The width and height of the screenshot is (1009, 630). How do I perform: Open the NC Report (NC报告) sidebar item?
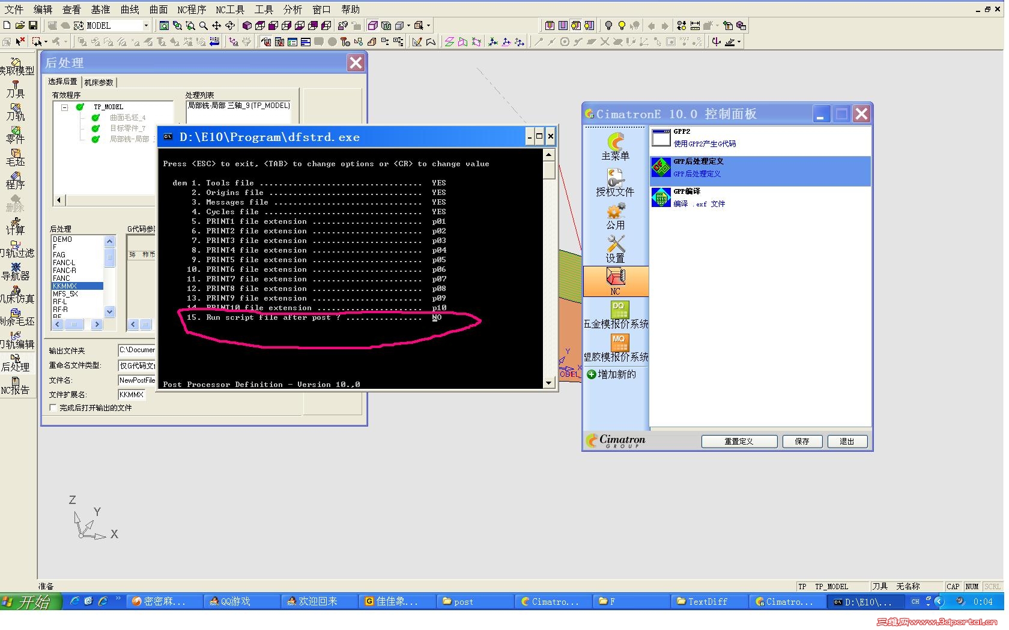pyautogui.click(x=16, y=385)
